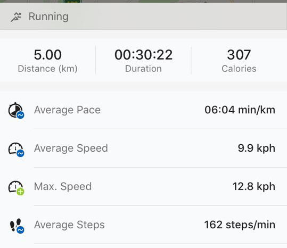287x248 pixels.
Task: Tap the 12.8 kph value
Action: (254, 187)
